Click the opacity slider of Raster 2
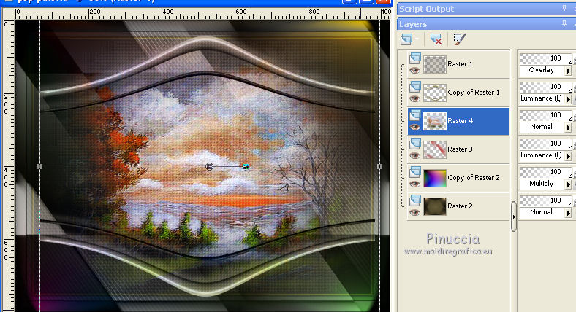This screenshot has height=312, width=576. point(545,200)
